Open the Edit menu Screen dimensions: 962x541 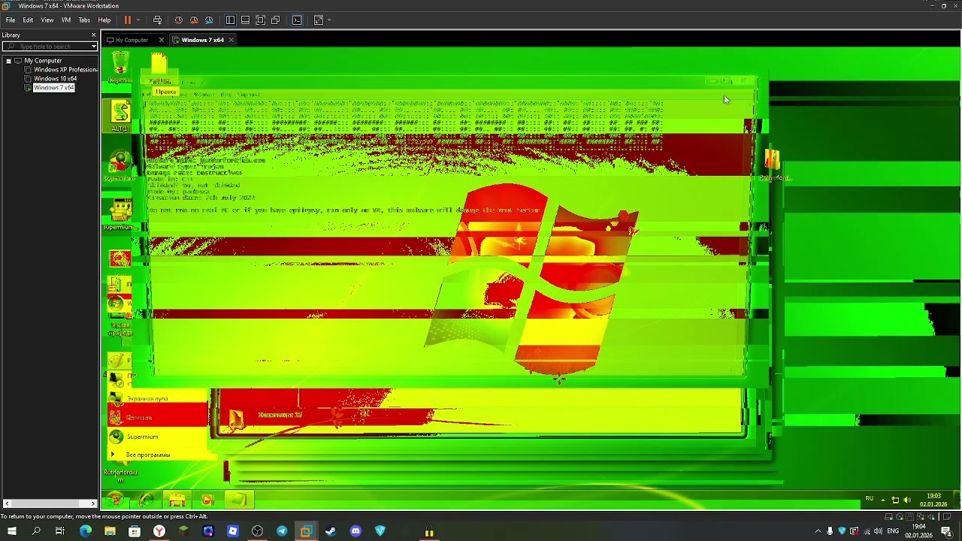[28, 20]
